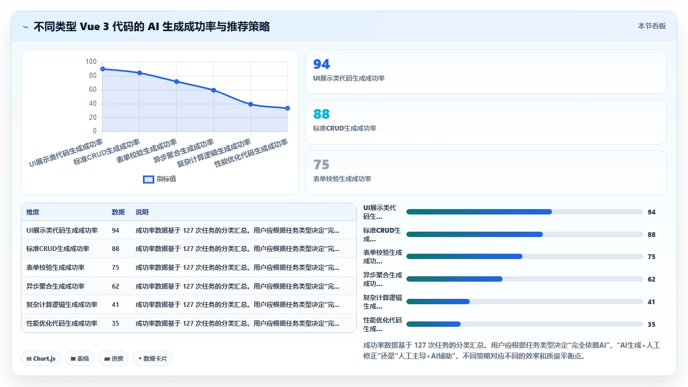688x387 pixels.
Task: Select table row 异步聚合生成成功率
Action: pyautogui.click(x=189, y=286)
